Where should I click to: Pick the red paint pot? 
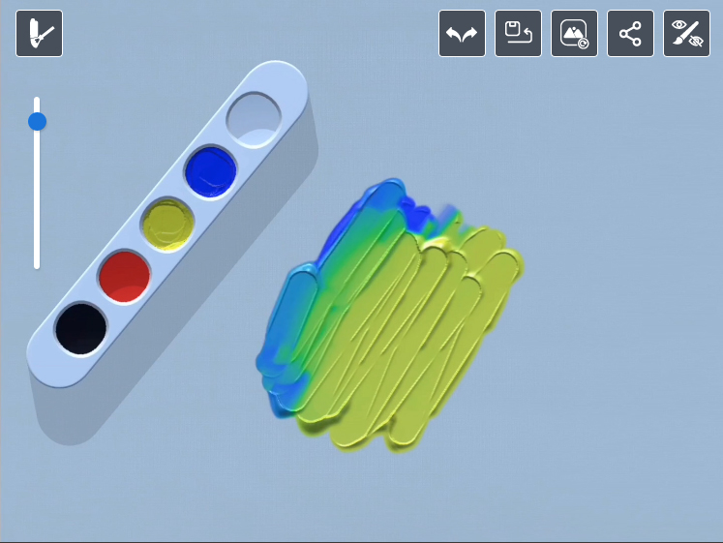point(125,277)
